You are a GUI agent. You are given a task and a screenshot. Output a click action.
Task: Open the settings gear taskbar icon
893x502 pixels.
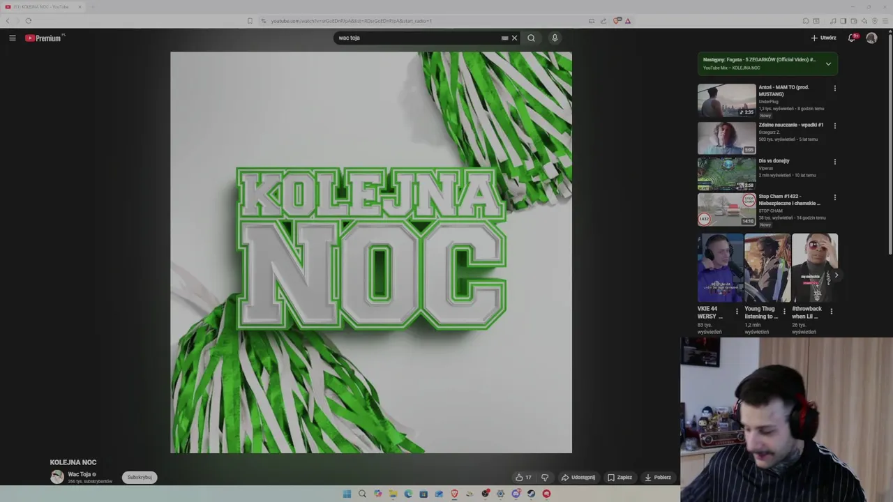click(500, 494)
